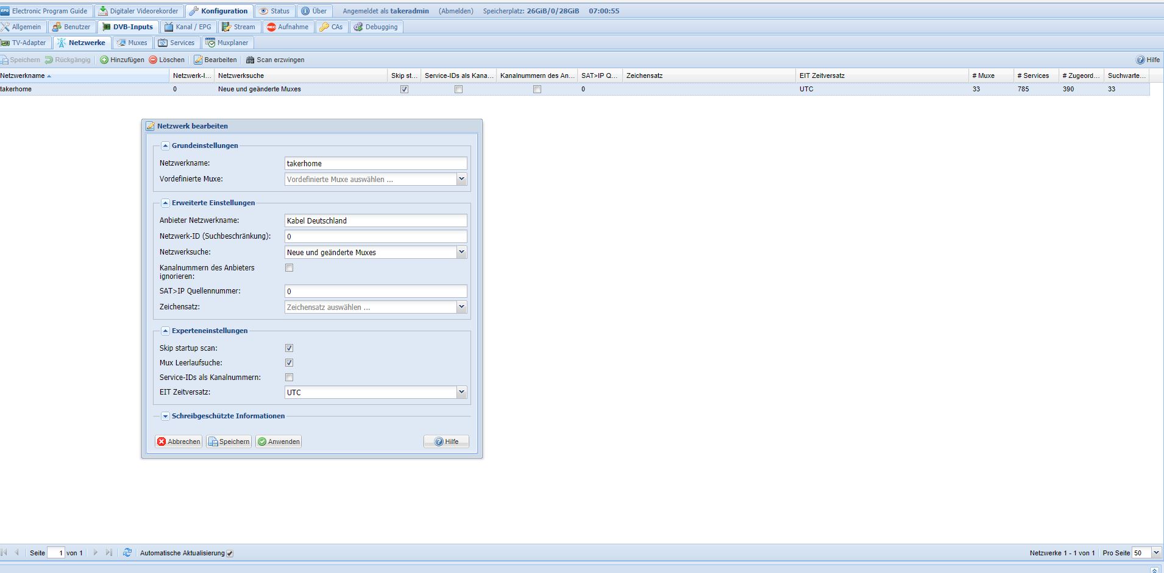Open Debugging configuration tab

point(376,27)
